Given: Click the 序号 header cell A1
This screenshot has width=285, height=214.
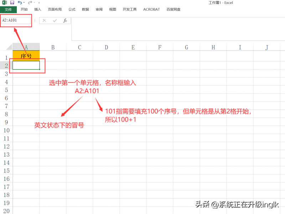Looking at the screenshot, I should pos(26,56).
